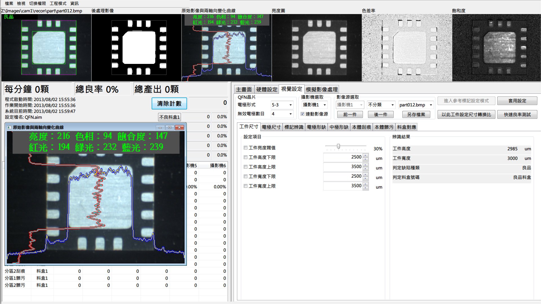Decrease 工件高度上限 value with down arrow
The width and height of the screenshot is (541, 304).
pyautogui.click(x=365, y=169)
